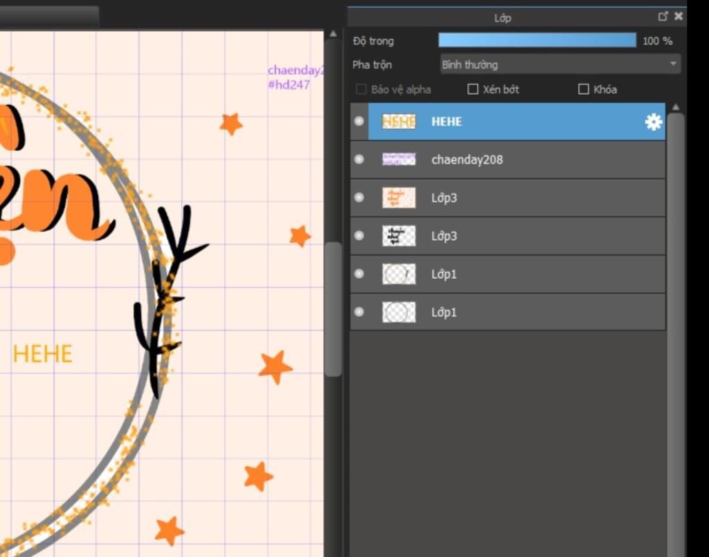Click the plain circle Lớp1 thumbnail
This screenshot has height=557, width=709.
(399, 312)
